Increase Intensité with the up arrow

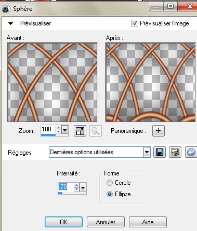[x=76, y=185]
